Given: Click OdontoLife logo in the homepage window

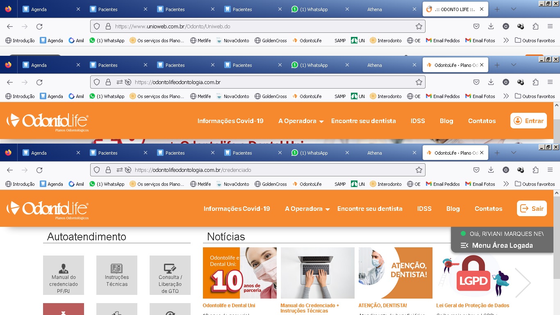Looking at the screenshot, I should click(48, 121).
